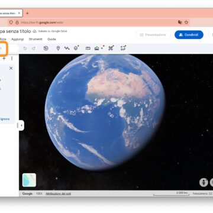Open the three-dot menu in side panel
213x213 pixels.
click(x=12, y=59)
